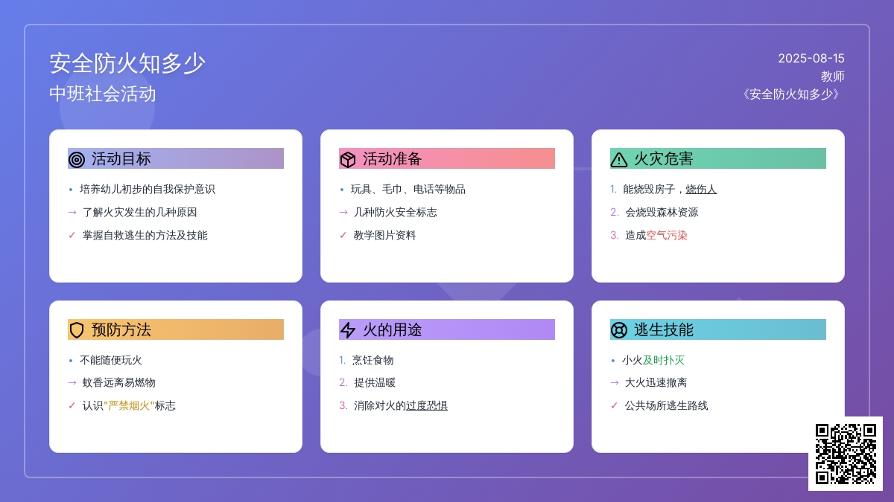Click the main title 安全防火知多少

pyautogui.click(x=127, y=63)
